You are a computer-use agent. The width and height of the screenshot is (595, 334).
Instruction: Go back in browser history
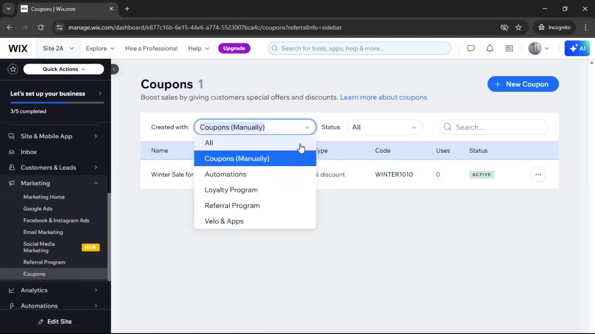[x=10, y=28]
